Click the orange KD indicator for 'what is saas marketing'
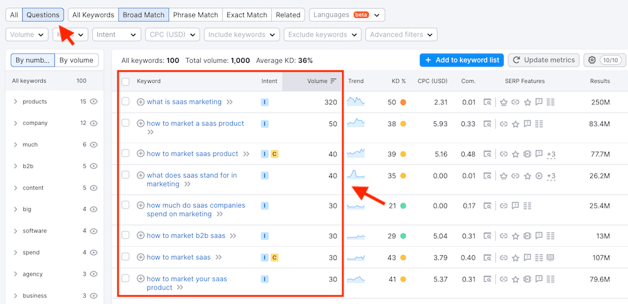The height and width of the screenshot is (304, 628). point(403,102)
